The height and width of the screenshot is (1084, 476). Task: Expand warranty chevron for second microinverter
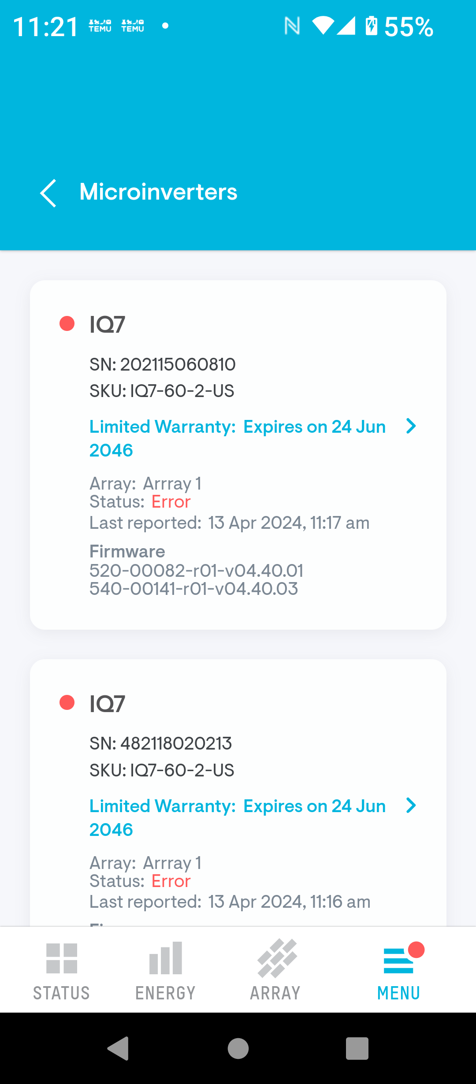point(411,806)
